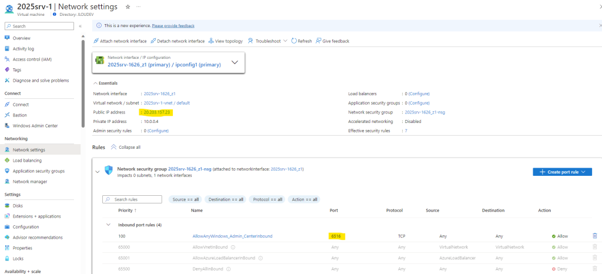This screenshot has height=274, width=602.
Task: Click the Create port rule button
Action: point(562,172)
